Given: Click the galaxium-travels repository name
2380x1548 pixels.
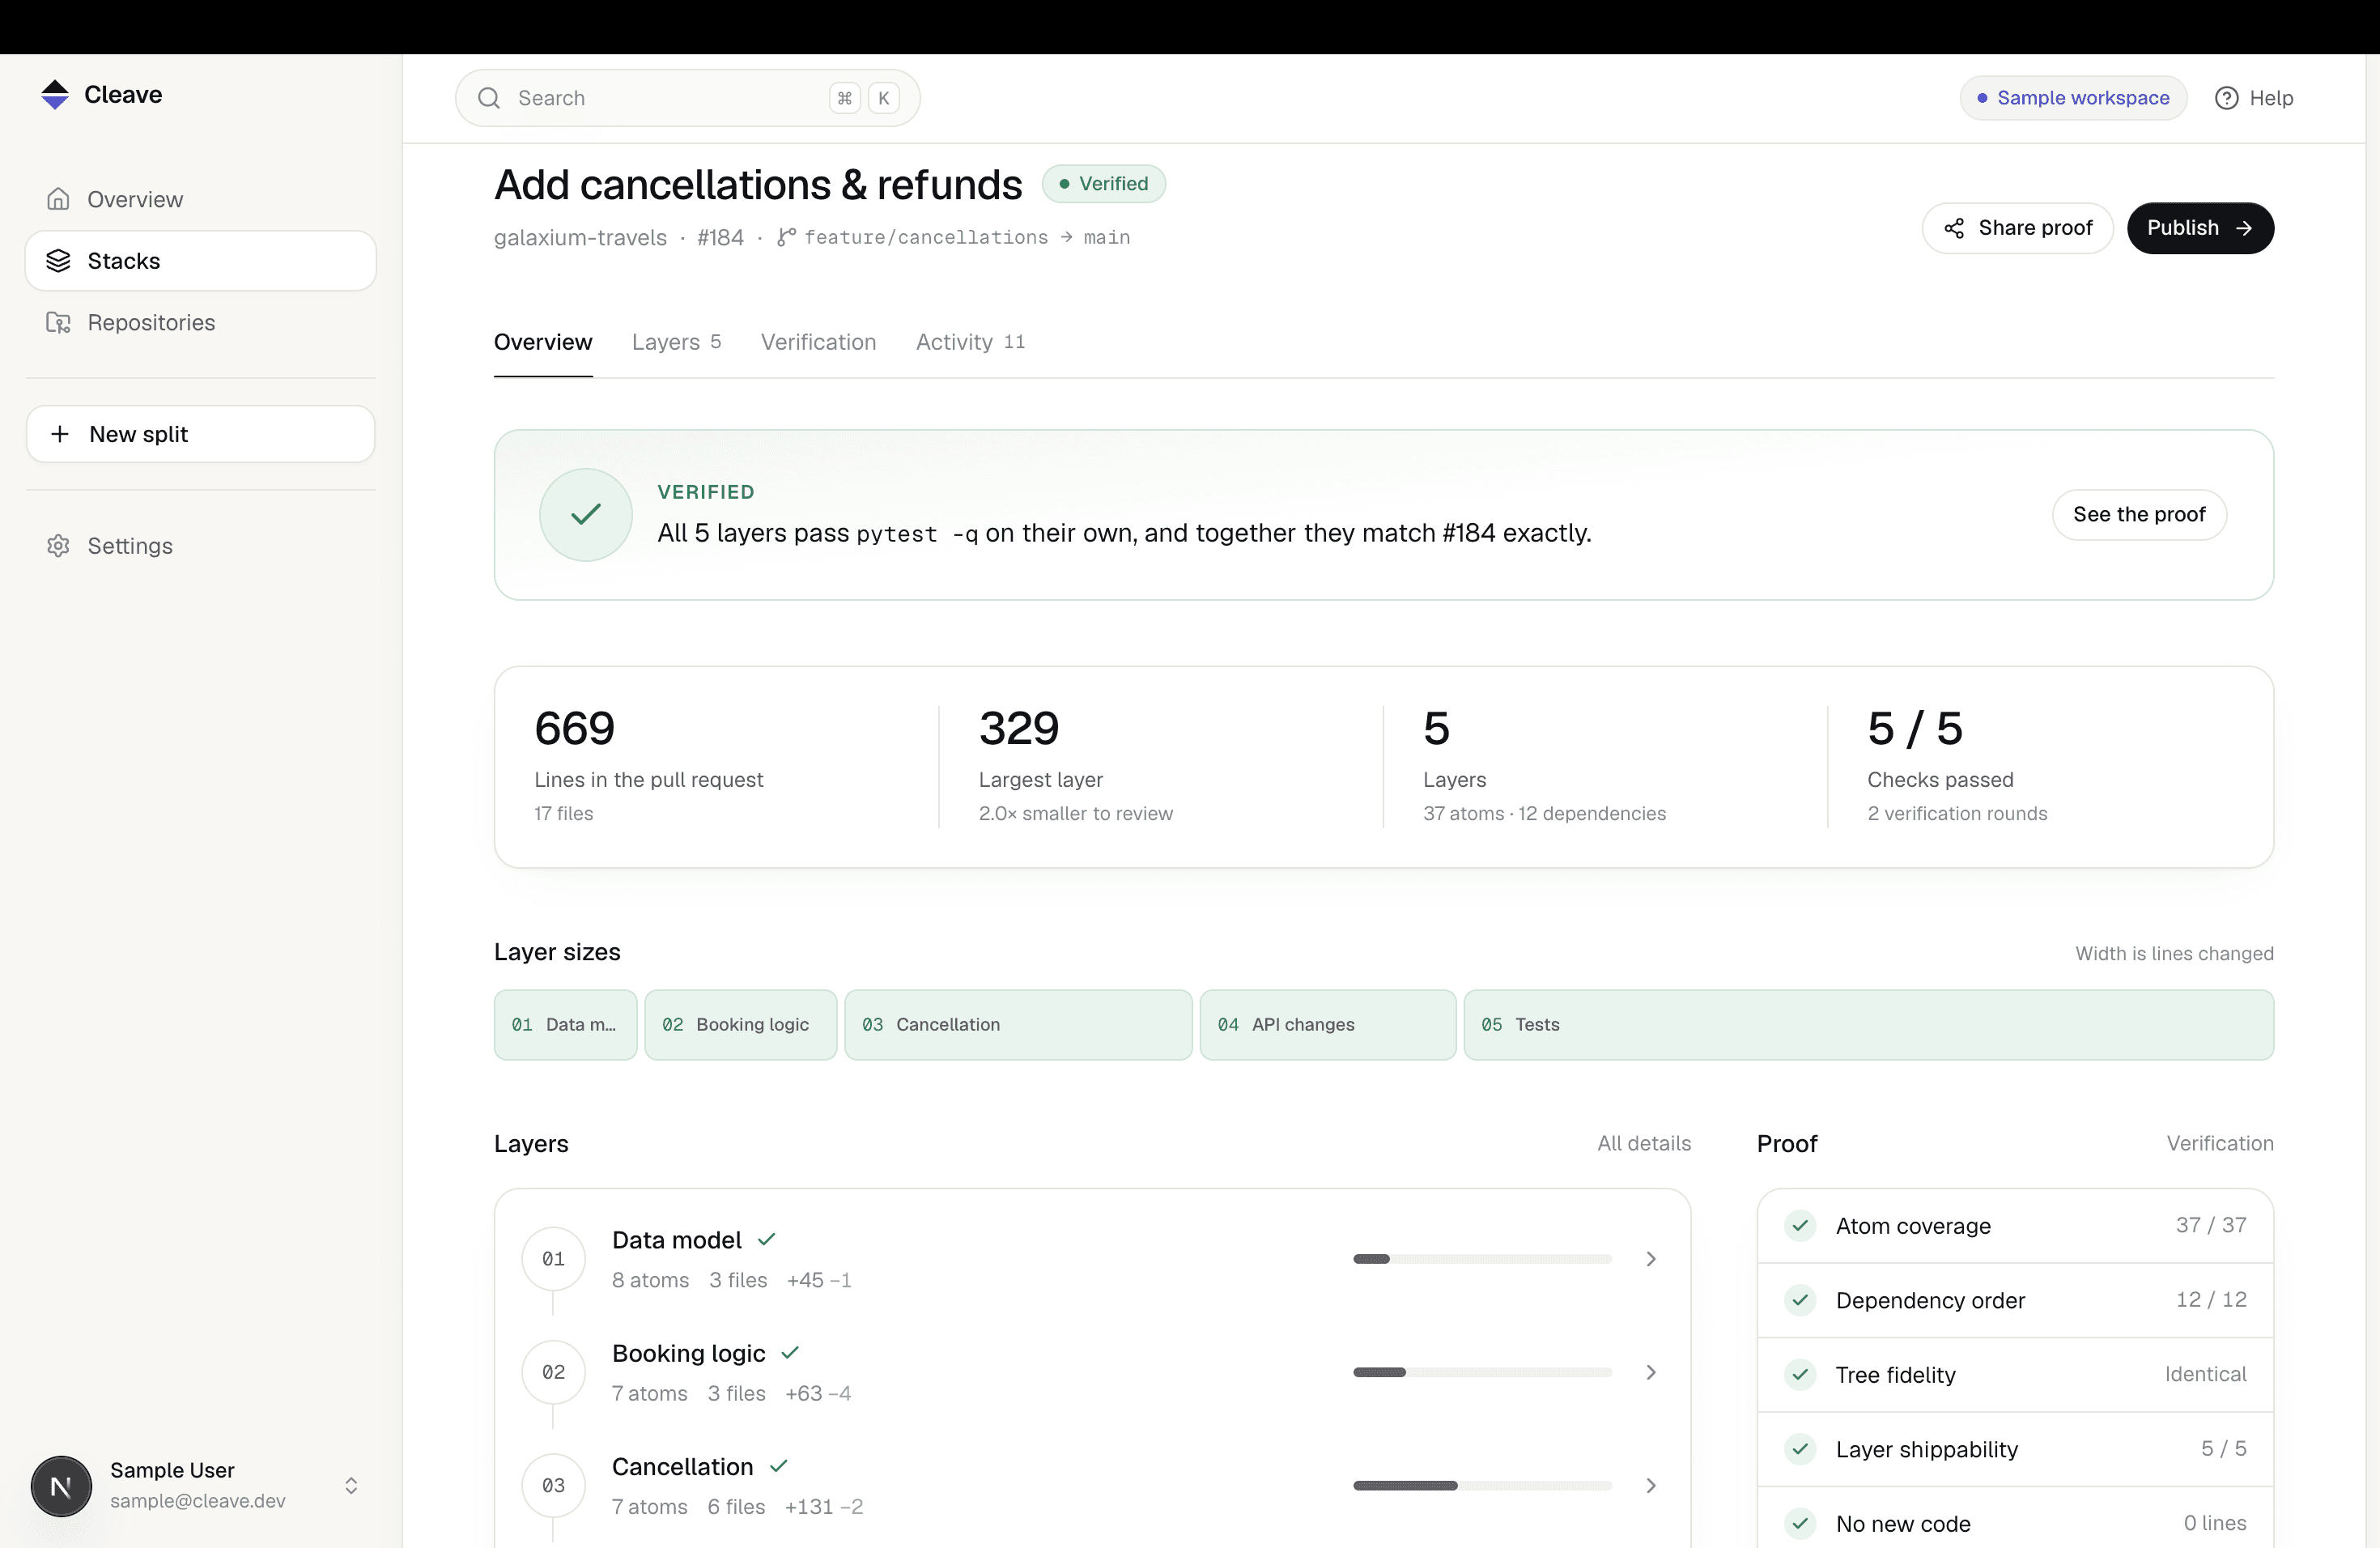Looking at the screenshot, I should 580,237.
